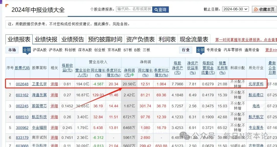Viewport: 277px width, 147px height.
Task: Sort by 每股收益(元) column header
Action: (67, 68)
